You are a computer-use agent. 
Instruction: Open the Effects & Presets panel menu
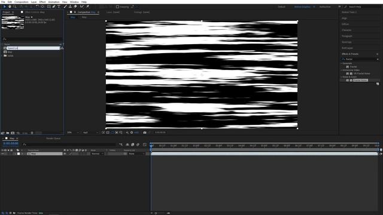click(378, 54)
